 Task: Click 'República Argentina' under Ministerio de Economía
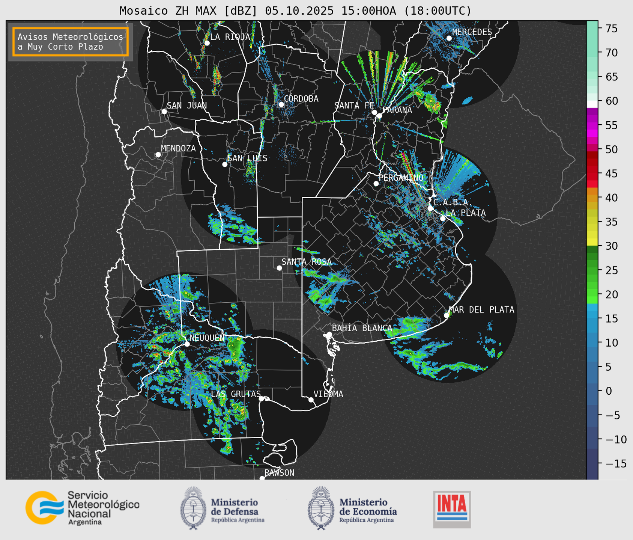pos(367,520)
